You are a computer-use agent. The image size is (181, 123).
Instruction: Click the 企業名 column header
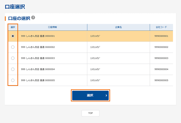[118, 27]
